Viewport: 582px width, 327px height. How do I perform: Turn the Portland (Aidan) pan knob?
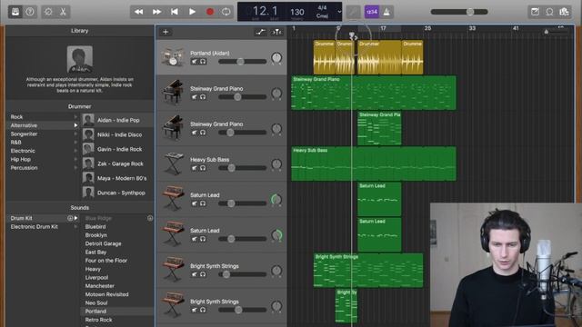[276, 58]
